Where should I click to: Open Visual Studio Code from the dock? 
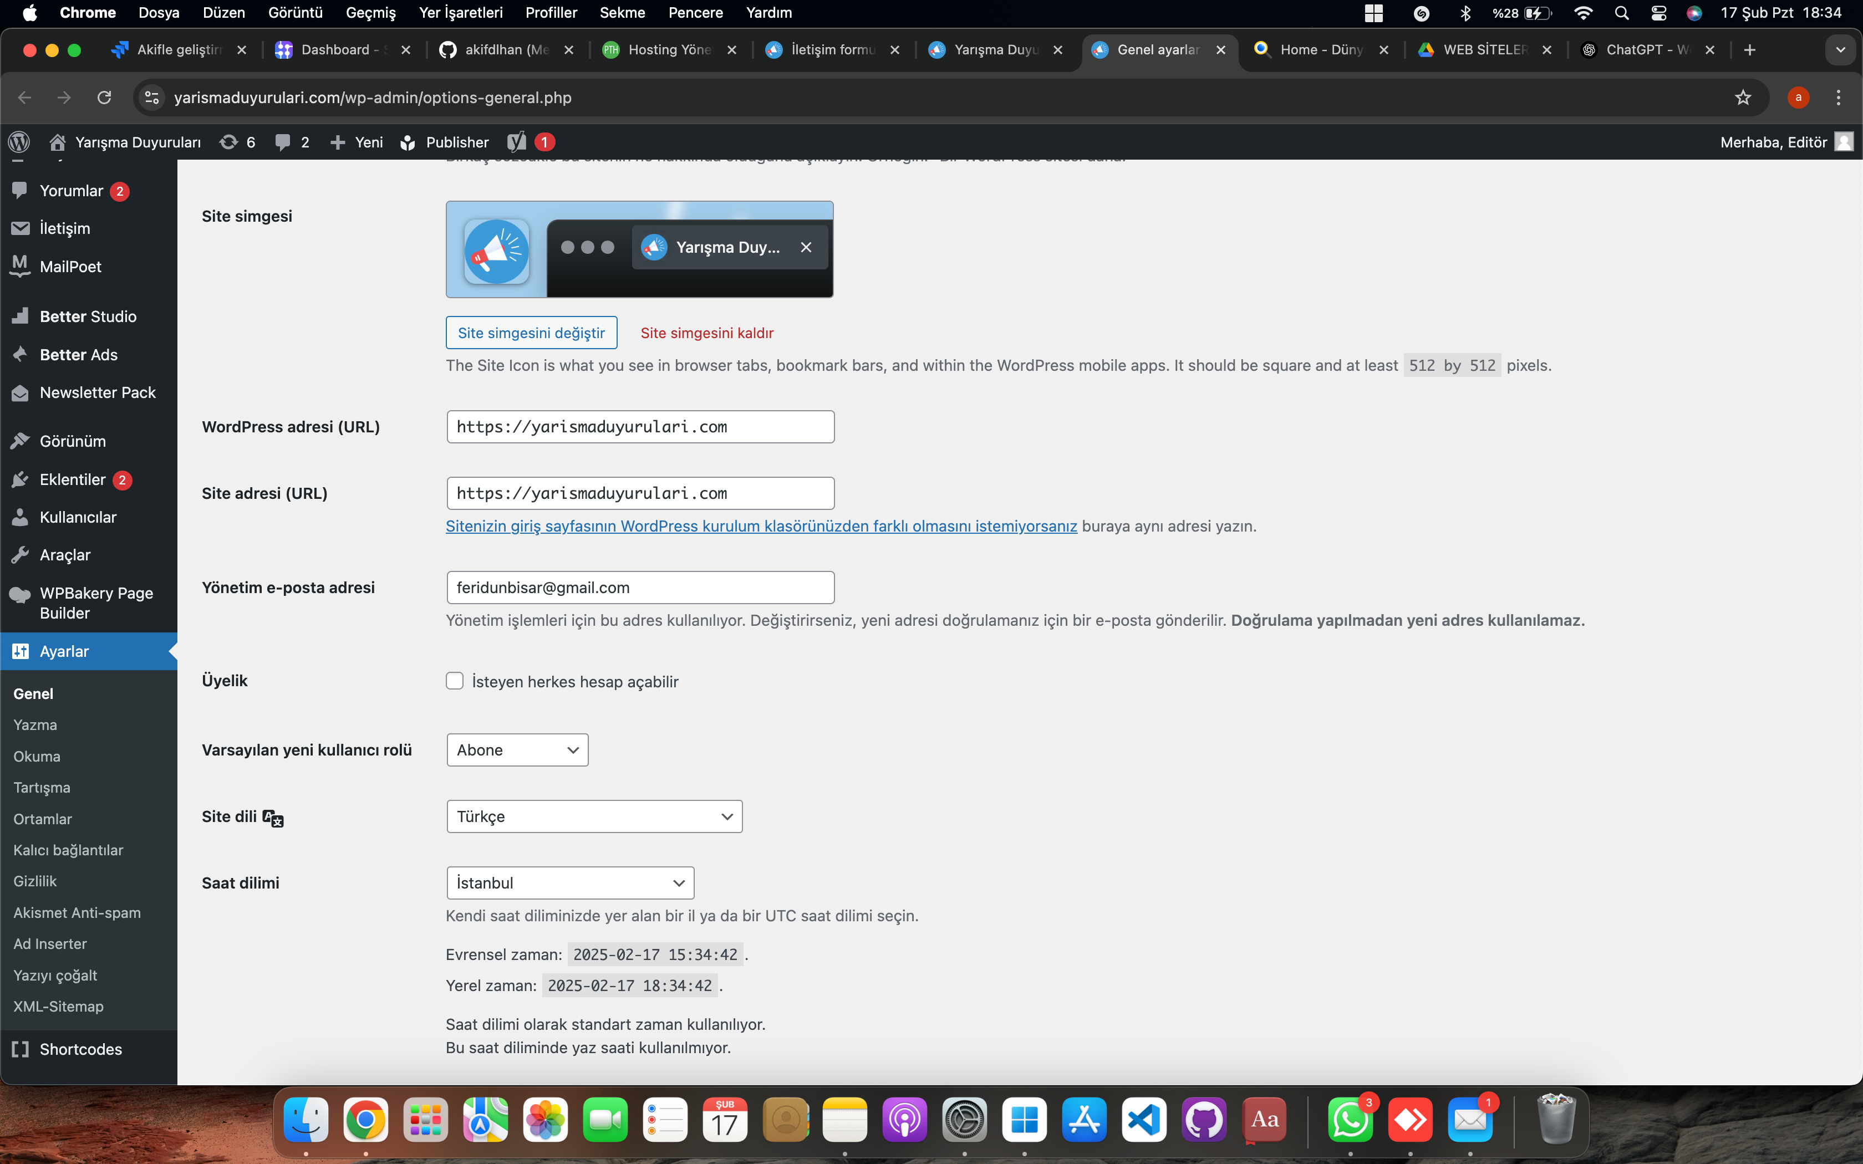(x=1143, y=1120)
